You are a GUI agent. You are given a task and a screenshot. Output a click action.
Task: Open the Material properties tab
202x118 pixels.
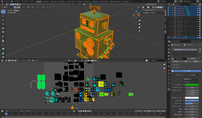pyautogui.click(x=169, y=89)
